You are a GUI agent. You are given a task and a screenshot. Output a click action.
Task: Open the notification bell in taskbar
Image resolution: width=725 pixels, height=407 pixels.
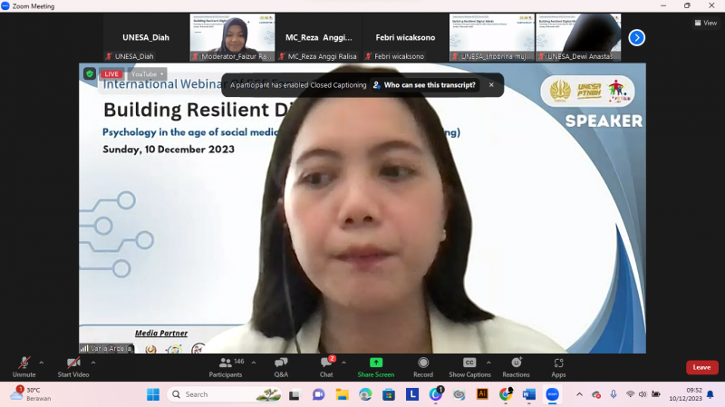[710, 394]
